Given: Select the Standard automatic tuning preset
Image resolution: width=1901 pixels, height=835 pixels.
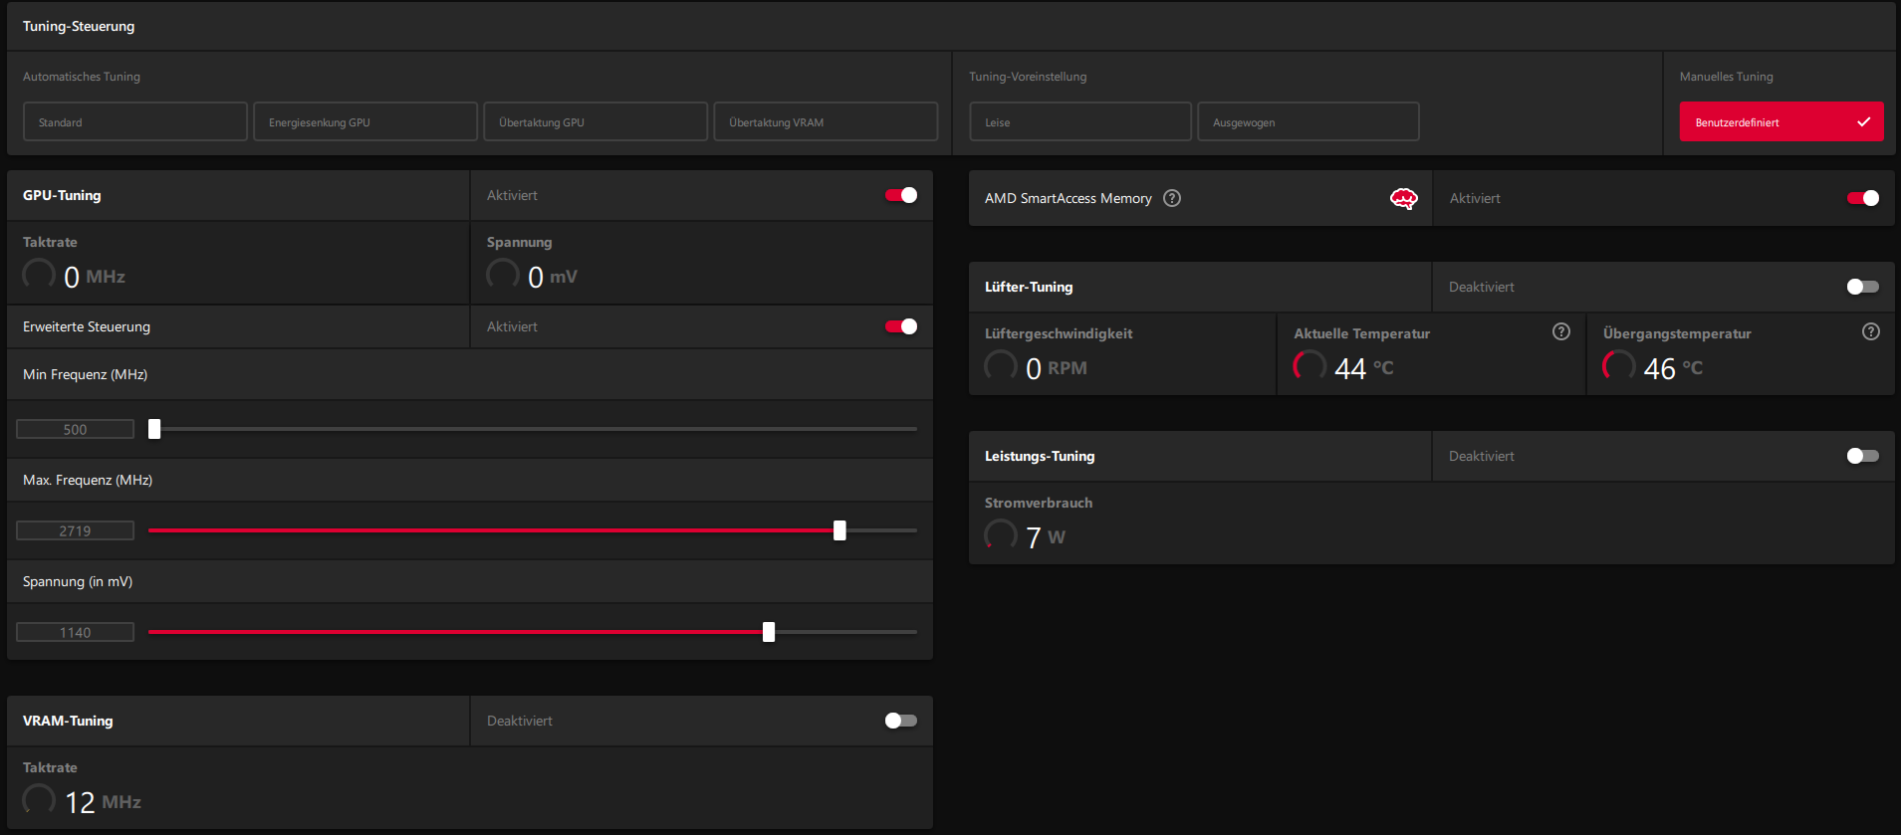Looking at the screenshot, I should [x=135, y=121].
